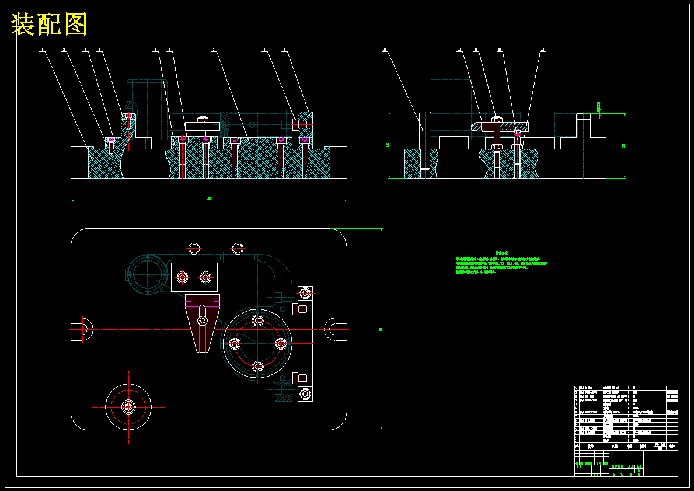Select the yellow 装配图 title text
Viewport: 694px width, 491px height.
[x=48, y=25]
